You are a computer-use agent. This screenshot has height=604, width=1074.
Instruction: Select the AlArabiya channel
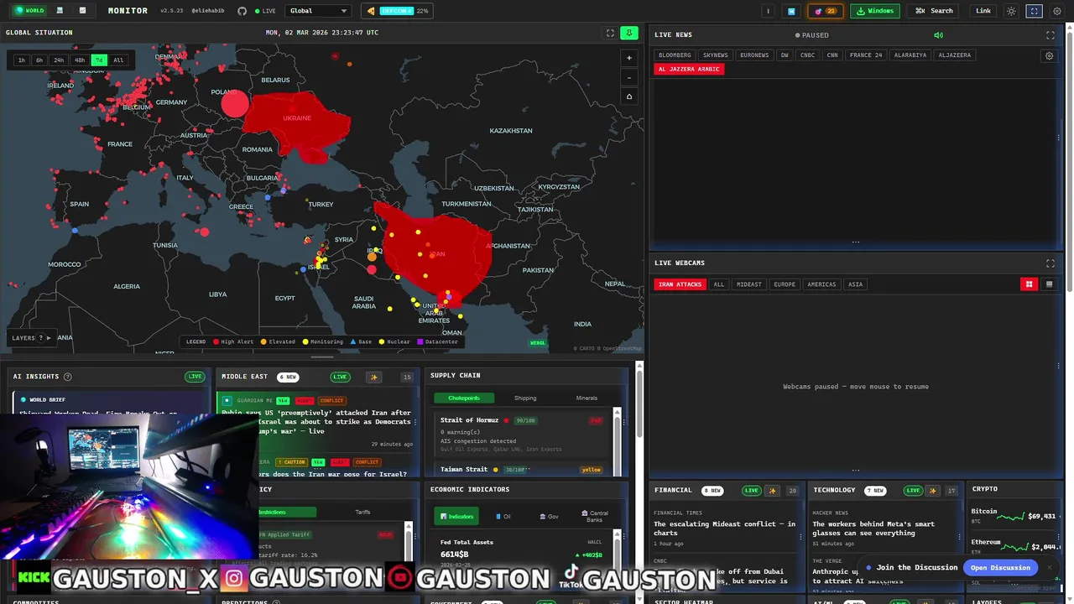click(910, 55)
